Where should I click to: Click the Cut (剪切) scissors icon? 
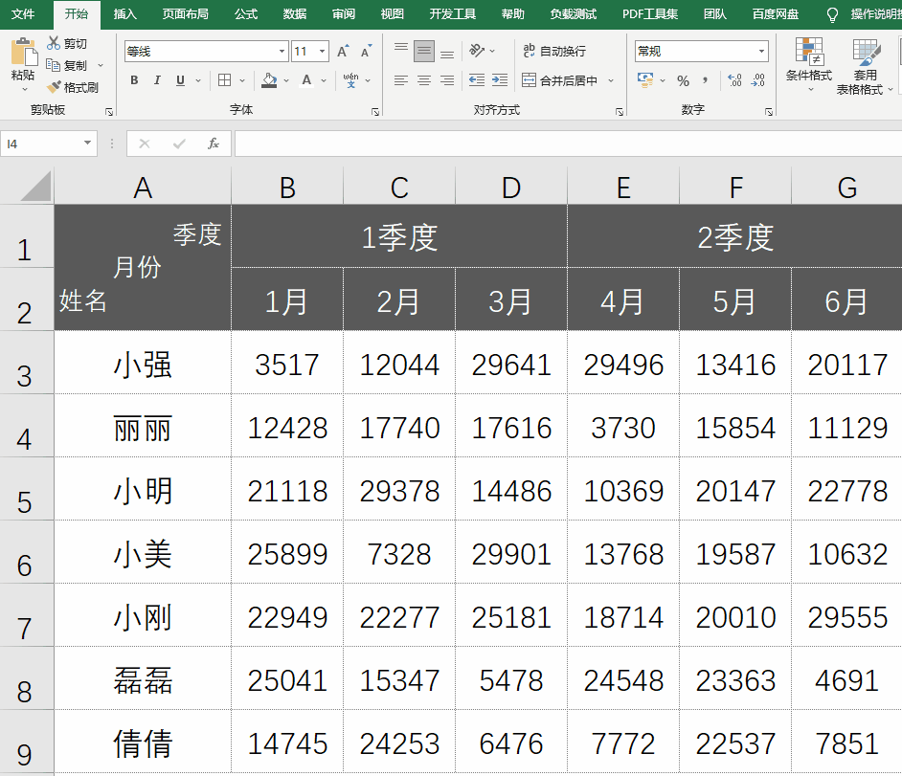[x=54, y=43]
